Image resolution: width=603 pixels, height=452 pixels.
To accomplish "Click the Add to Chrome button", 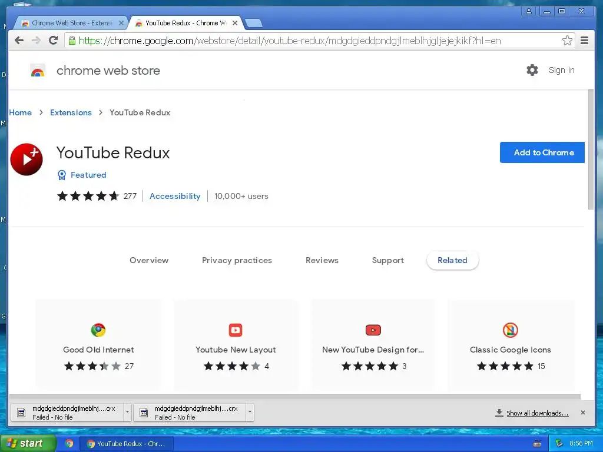I will click(542, 152).
